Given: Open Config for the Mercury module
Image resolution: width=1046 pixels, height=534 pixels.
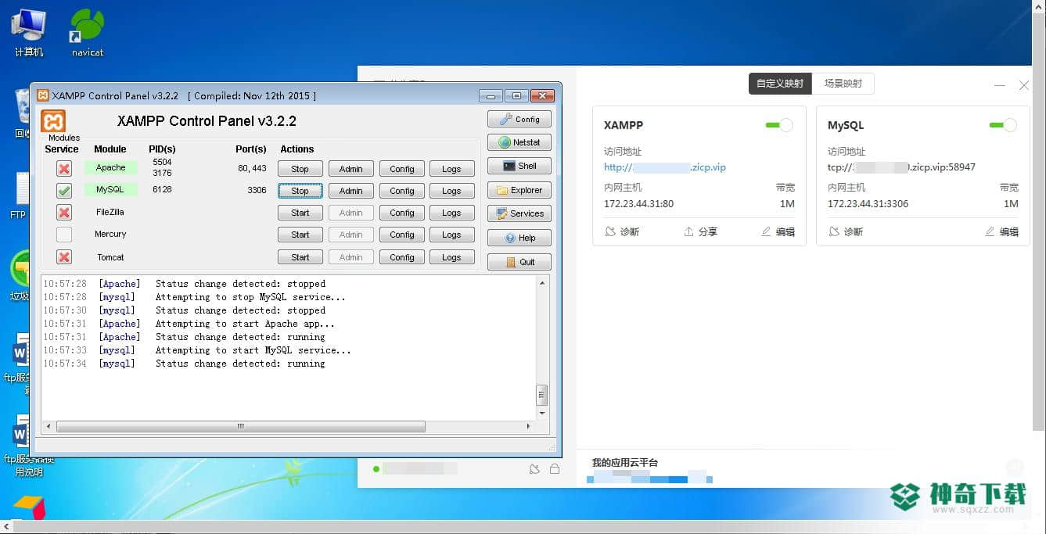Looking at the screenshot, I should pyautogui.click(x=402, y=235).
